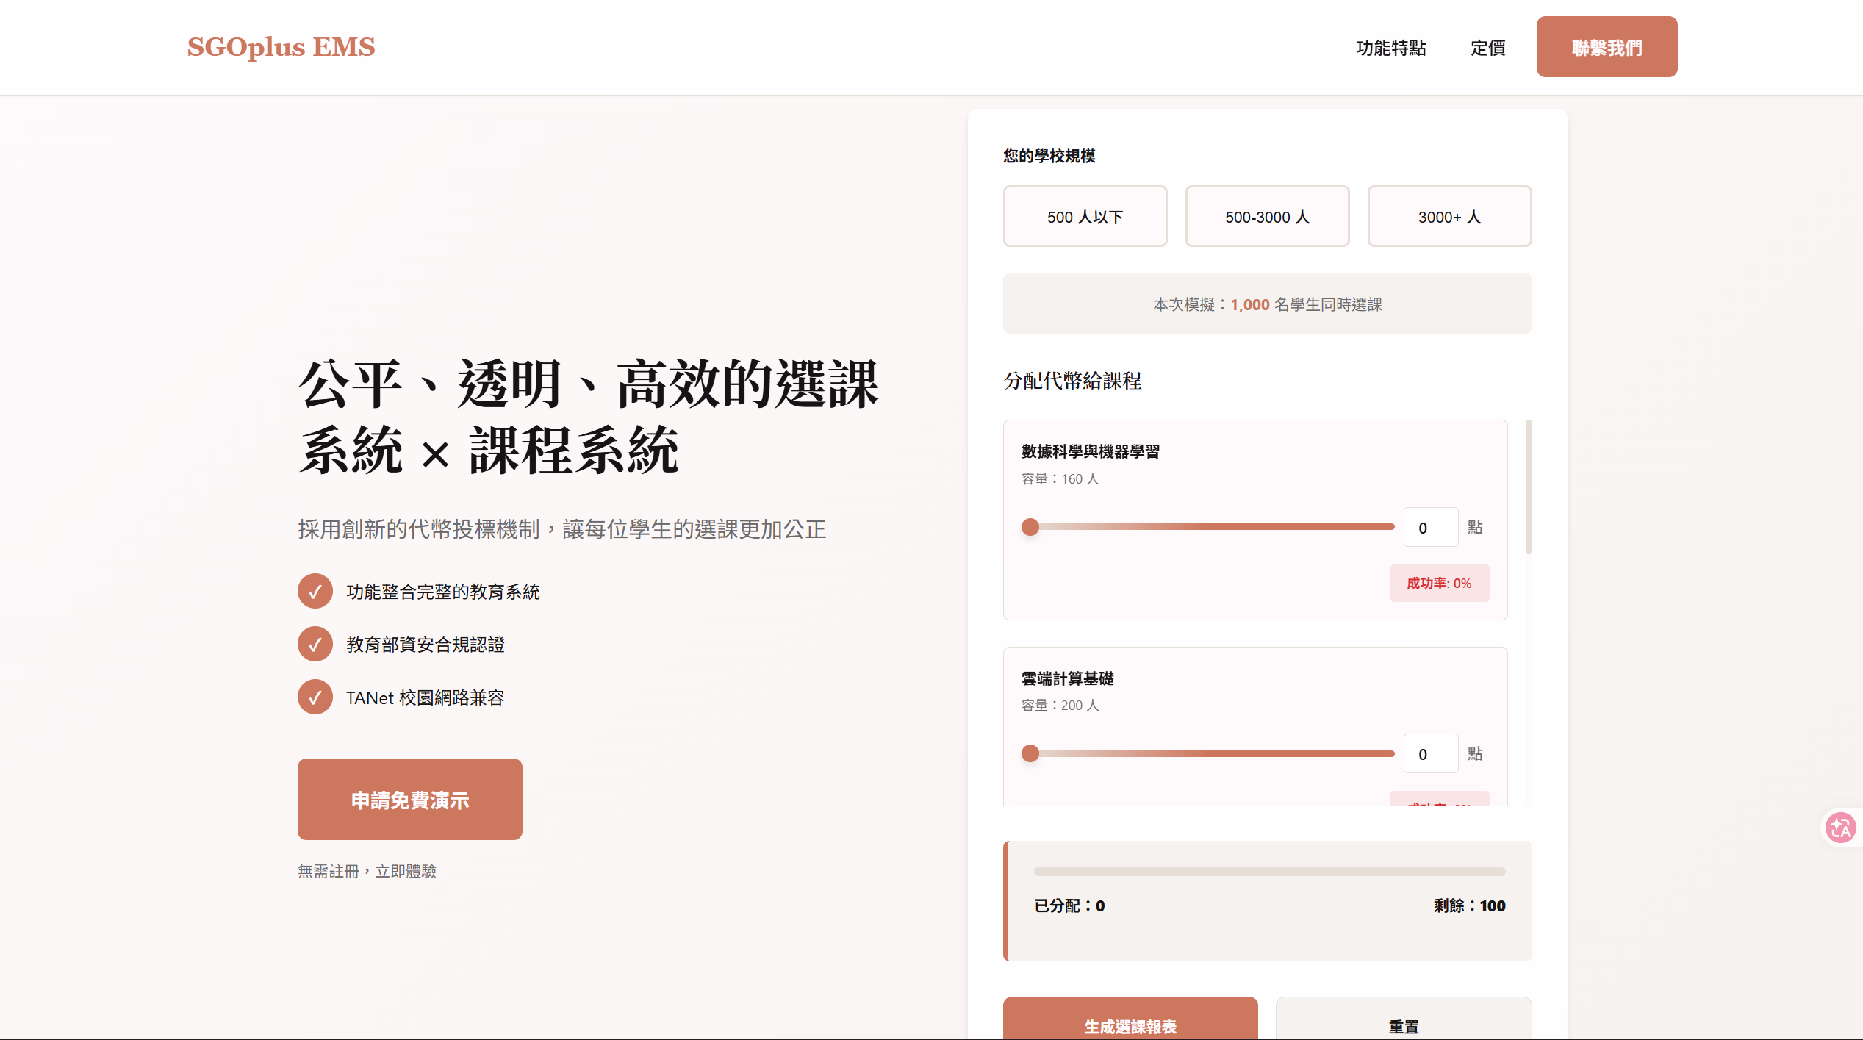Select the 500 人以下 school size
The width and height of the screenshot is (1863, 1040).
point(1085,217)
